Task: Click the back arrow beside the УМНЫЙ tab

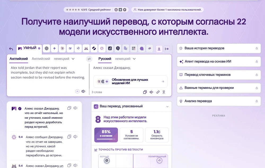Action: (11, 49)
